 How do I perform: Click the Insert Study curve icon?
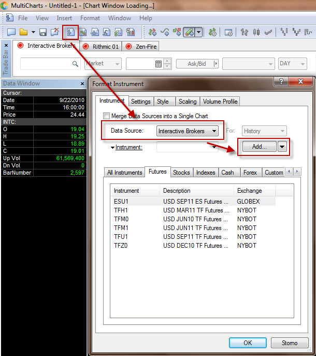(165, 32)
